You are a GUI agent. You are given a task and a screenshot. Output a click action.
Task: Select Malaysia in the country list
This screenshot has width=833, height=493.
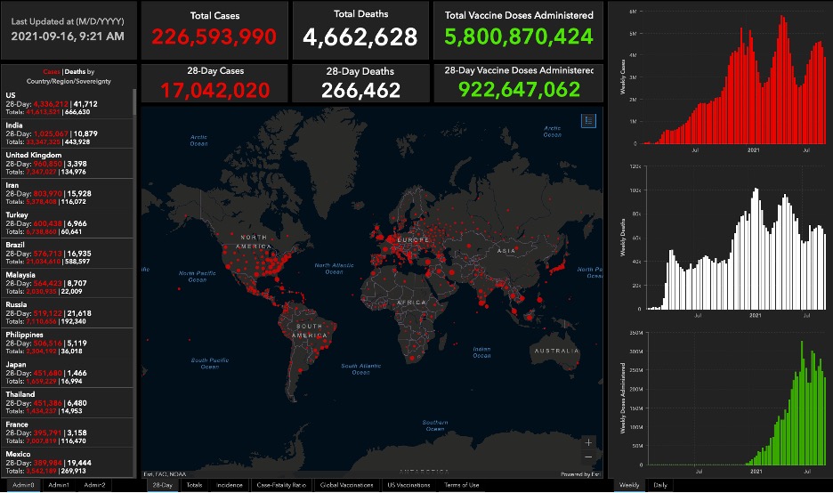coord(68,283)
